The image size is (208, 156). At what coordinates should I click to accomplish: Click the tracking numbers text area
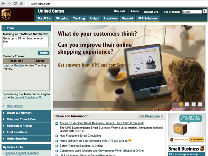tap(26, 42)
